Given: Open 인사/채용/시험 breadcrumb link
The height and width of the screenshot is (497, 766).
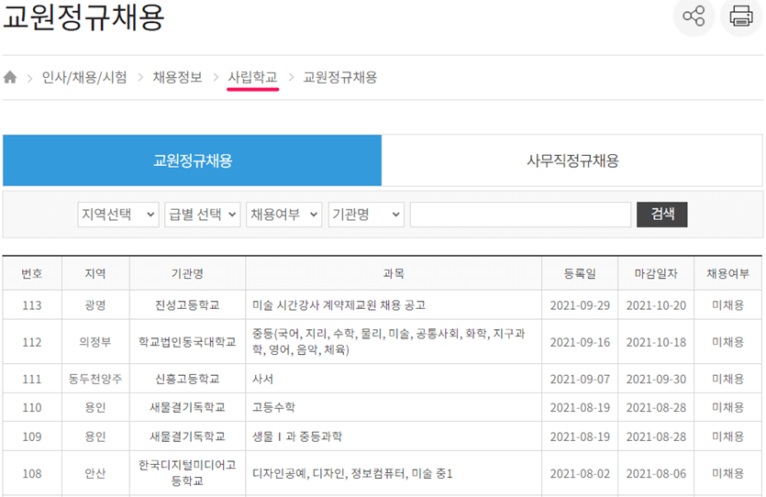Looking at the screenshot, I should tap(84, 77).
